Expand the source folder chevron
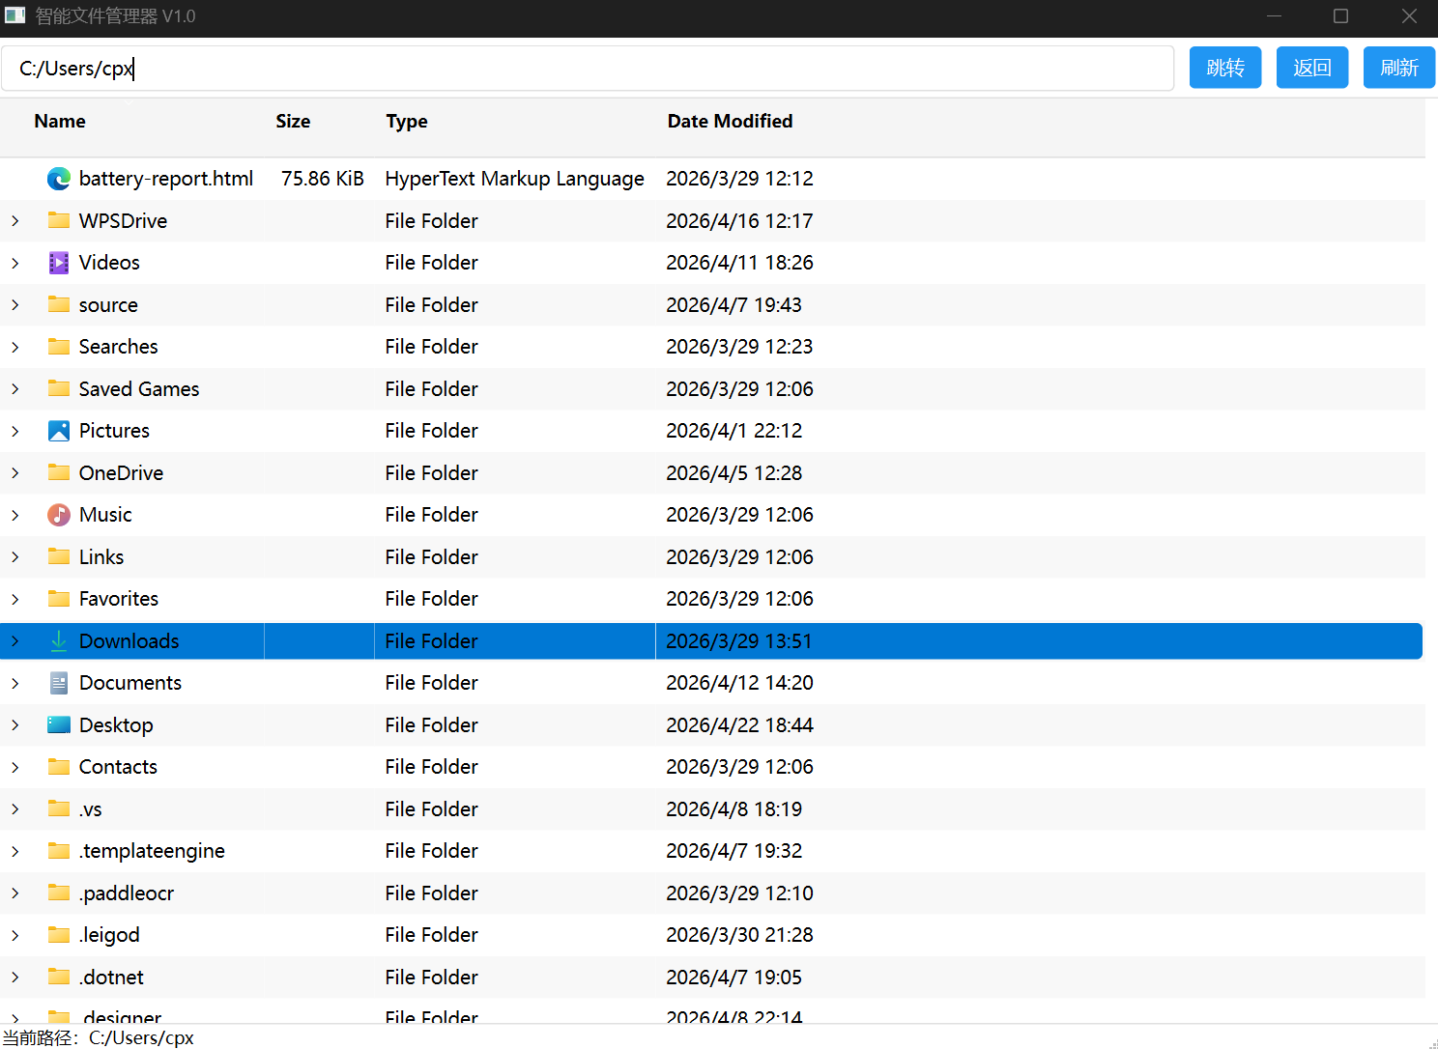The height and width of the screenshot is (1049, 1438). 15,305
